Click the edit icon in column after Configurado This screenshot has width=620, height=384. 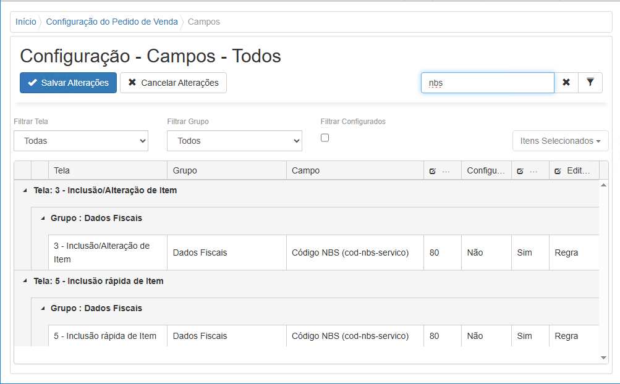click(x=520, y=171)
